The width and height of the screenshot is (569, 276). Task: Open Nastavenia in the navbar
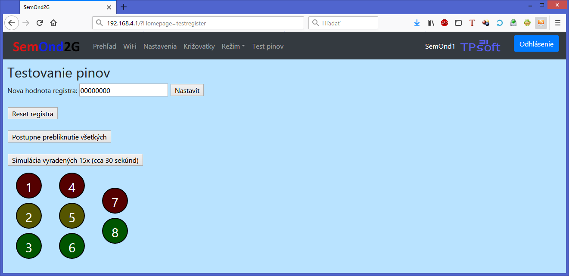pos(160,46)
